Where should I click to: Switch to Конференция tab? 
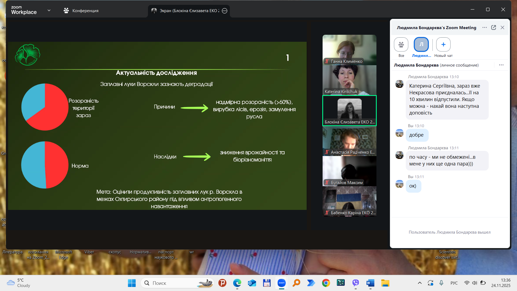pos(81,11)
